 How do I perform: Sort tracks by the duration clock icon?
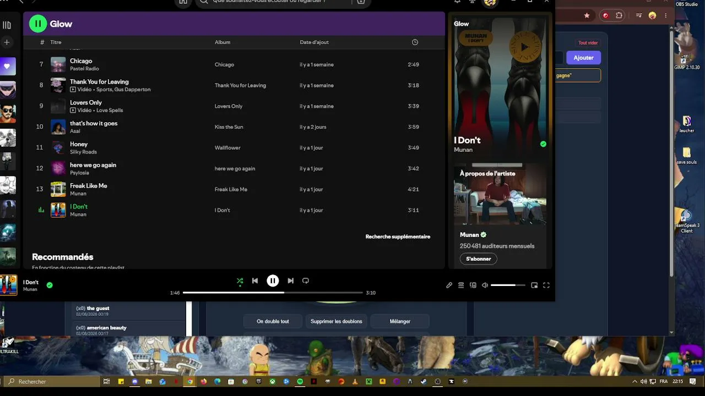(415, 42)
